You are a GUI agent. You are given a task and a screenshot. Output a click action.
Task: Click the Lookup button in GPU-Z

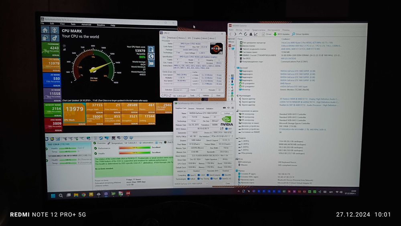click(227, 113)
